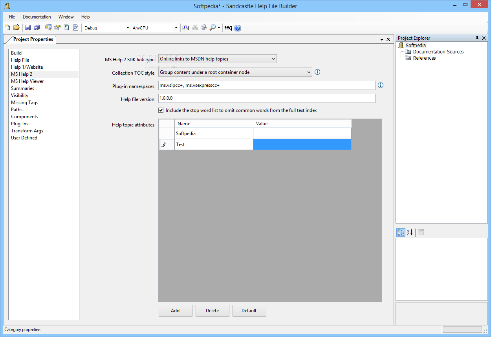The width and height of the screenshot is (491, 337).
Task: Click the Name column header
Action: pyautogui.click(x=214, y=124)
